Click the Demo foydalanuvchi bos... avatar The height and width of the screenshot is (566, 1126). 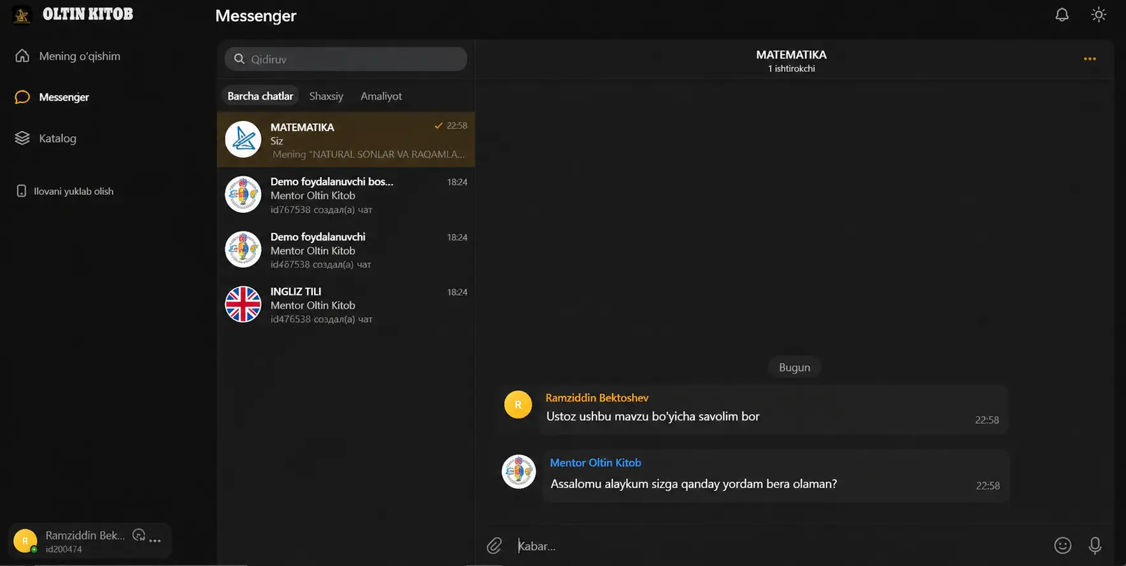[243, 195]
